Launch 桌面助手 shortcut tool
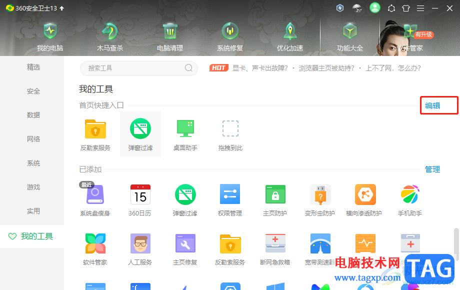This screenshot has width=460, height=290. [x=185, y=134]
